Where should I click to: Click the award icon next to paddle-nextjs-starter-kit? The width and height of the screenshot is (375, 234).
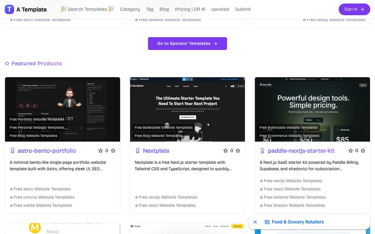point(262,151)
